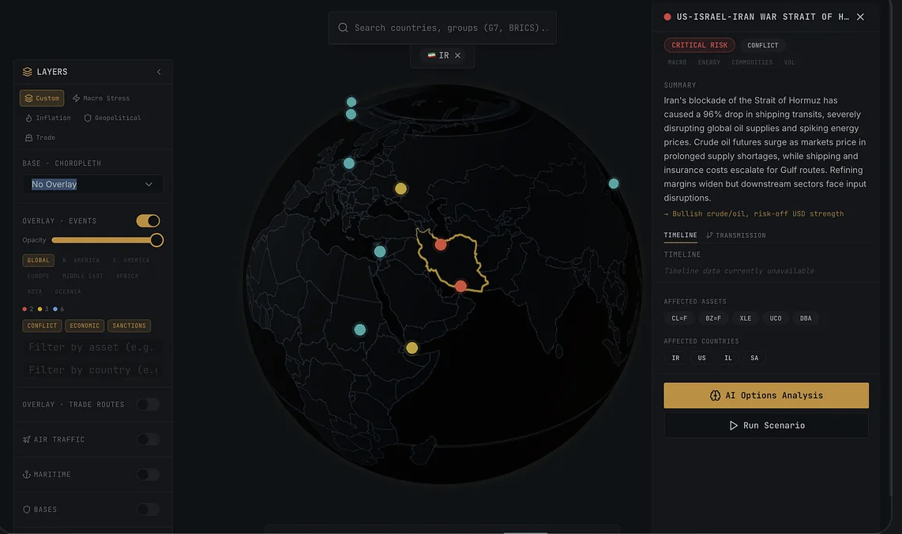
Task: Open AI Options Analysis
Action: [766, 396]
